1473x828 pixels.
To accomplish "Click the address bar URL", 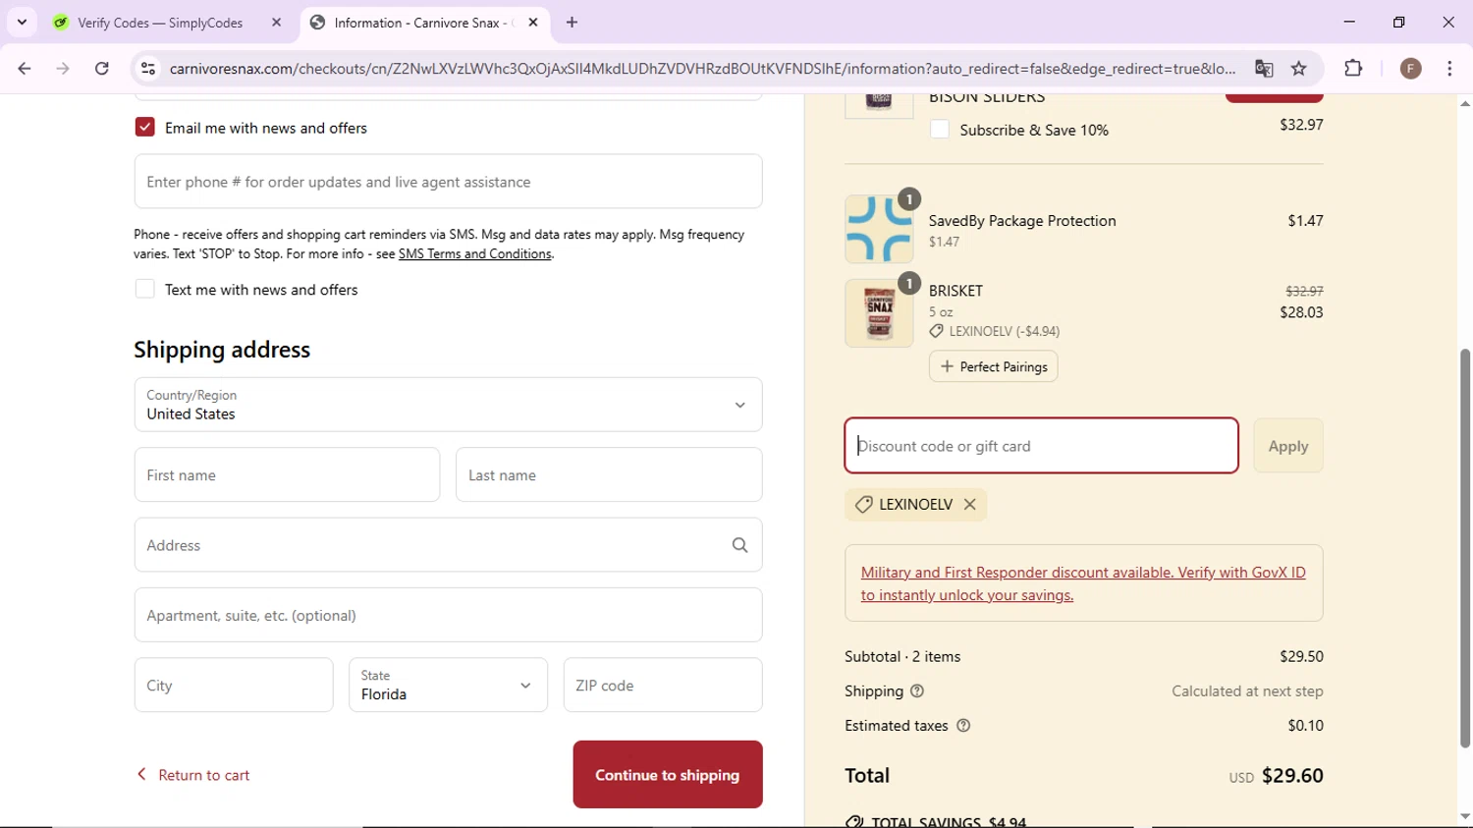I will click(x=702, y=69).
